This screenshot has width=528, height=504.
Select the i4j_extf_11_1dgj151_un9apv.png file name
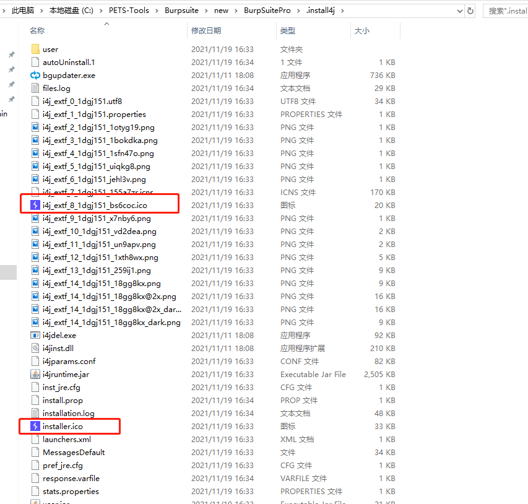coord(99,245)
